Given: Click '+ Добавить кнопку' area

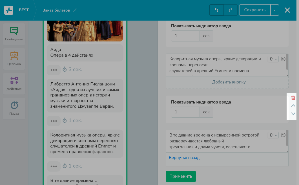Looking at the screenshot, I should coord(227,82).
